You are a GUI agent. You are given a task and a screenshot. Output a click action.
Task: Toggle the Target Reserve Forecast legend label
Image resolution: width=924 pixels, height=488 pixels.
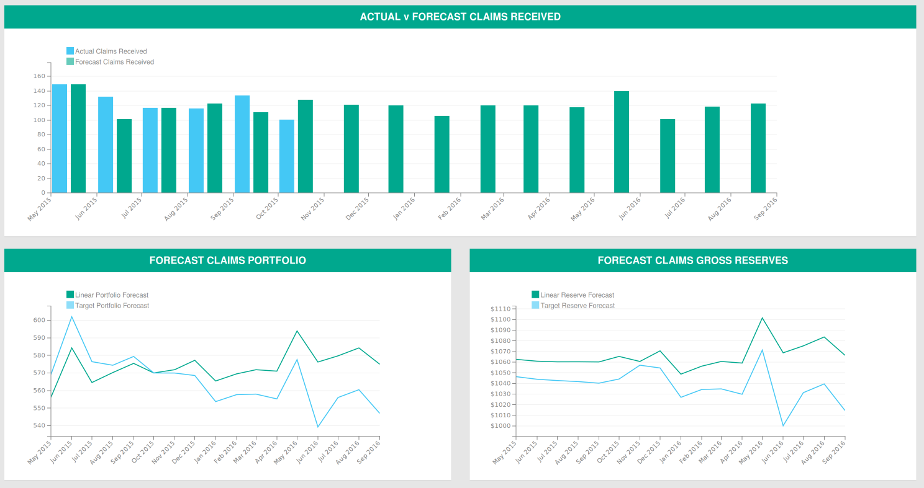[577, 306]
